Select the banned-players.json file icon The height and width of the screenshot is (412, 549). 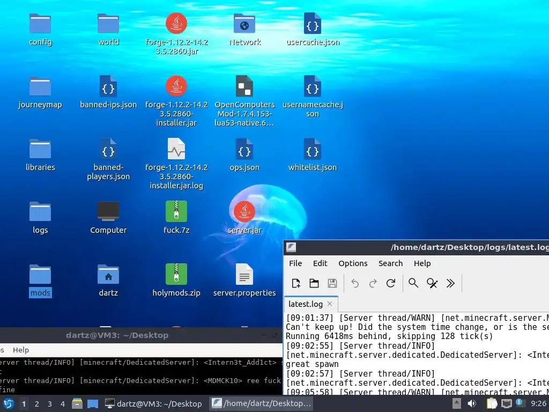point(108,149)
